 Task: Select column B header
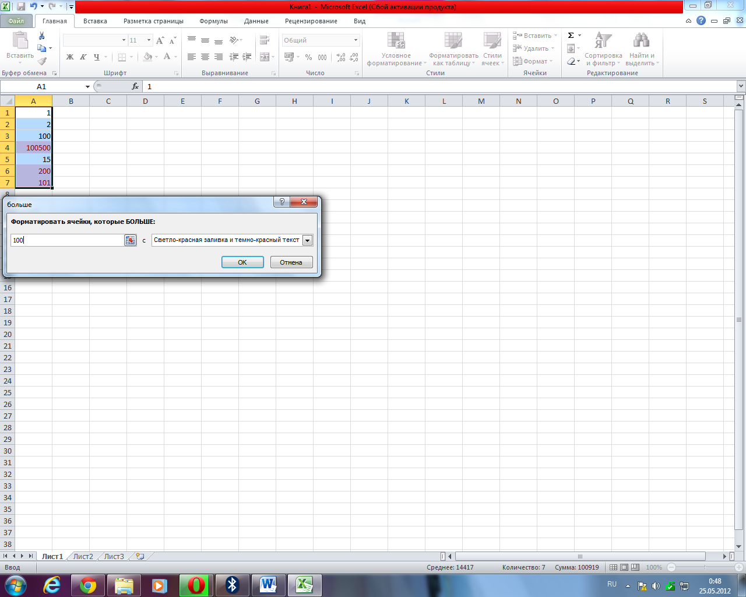coord(71,101)
